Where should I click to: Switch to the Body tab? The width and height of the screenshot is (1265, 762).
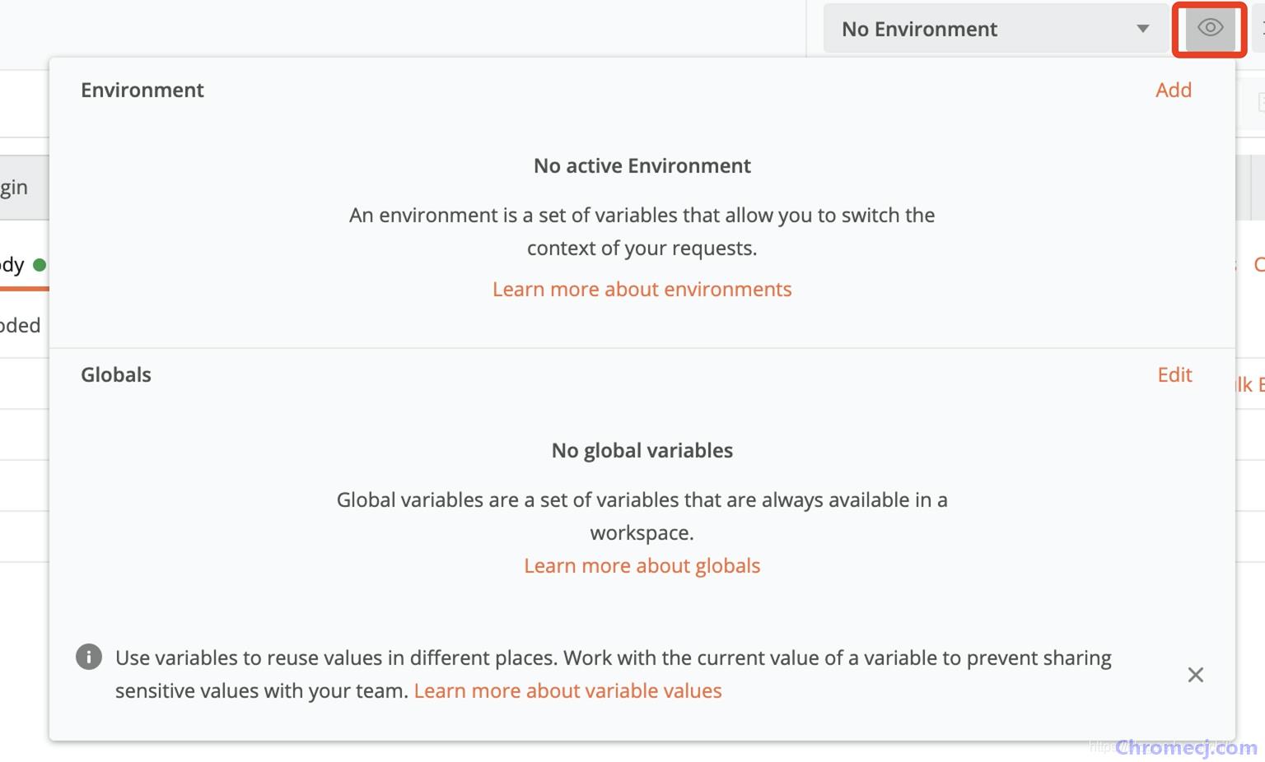pyautogui.click(x=12, y=265)
